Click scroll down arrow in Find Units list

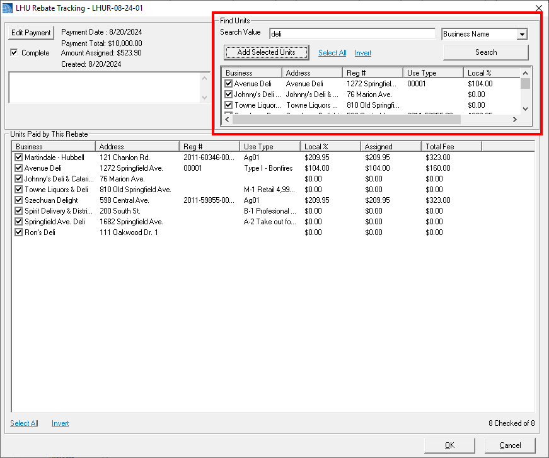pyautogui.click(x=525, y=109)
